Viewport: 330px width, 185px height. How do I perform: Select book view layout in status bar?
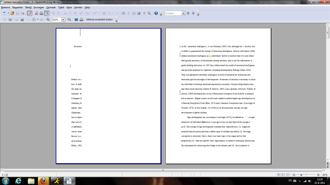coord(288,175)
